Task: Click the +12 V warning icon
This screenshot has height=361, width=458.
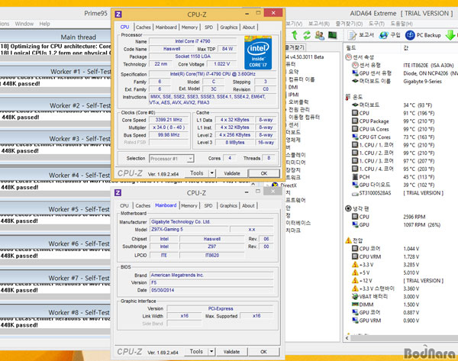Action: [355, 280]
